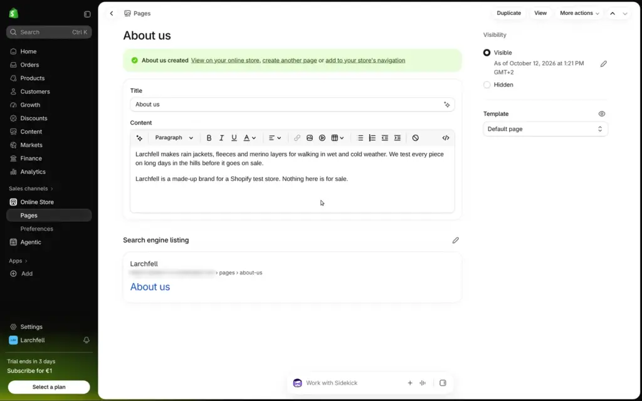Click the Select a plan button
This screenshot has width=642, height=401.
click(x=49, y=387)
